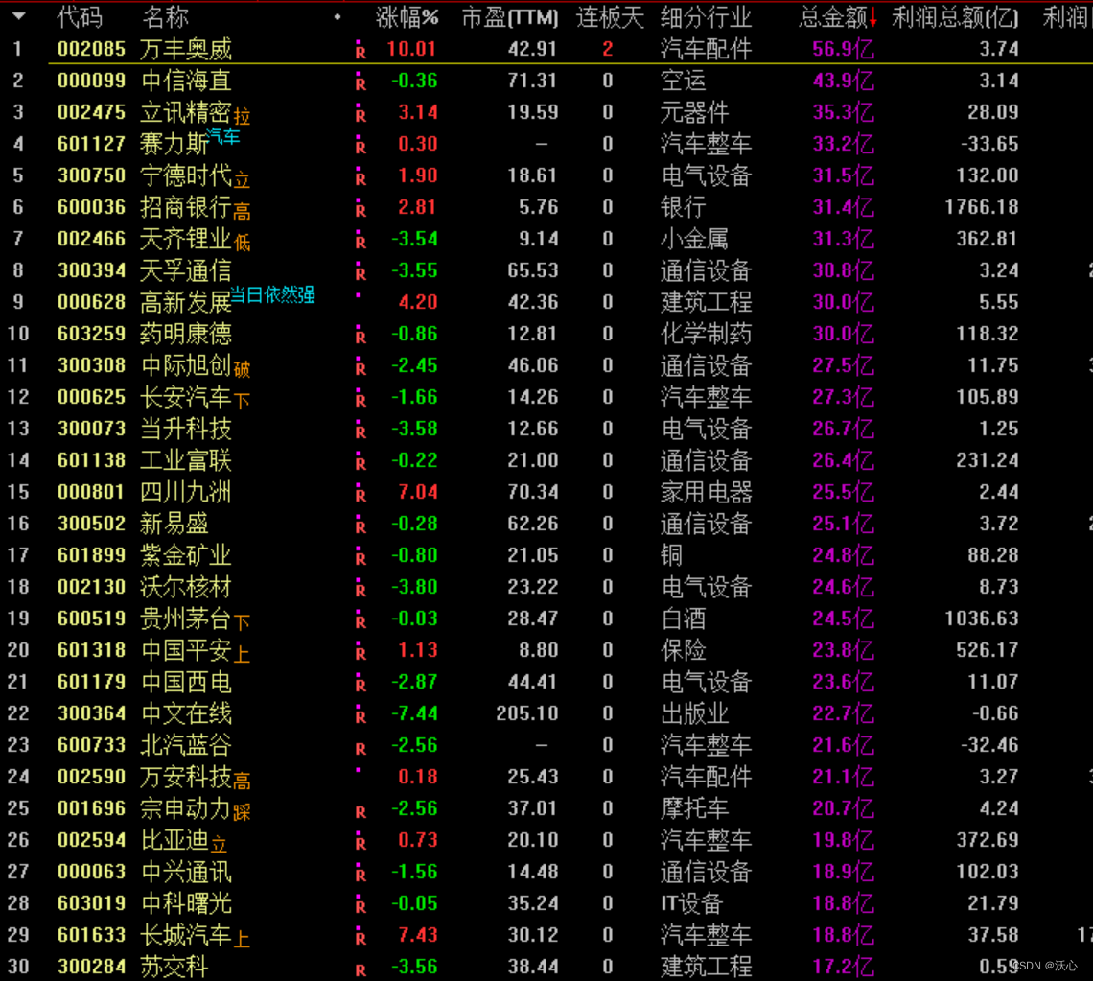Click the R marker icon for 中际旭创

click(360, 366)
